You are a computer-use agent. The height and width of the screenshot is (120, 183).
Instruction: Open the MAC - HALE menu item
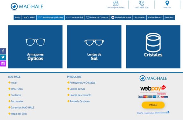click(x=29, y=18)
